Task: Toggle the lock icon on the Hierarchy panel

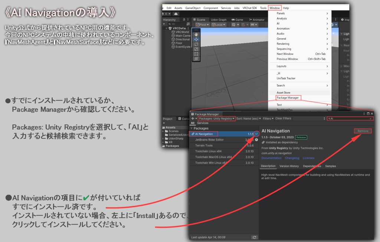Action: pyautogui.click(x=184, y=19)
